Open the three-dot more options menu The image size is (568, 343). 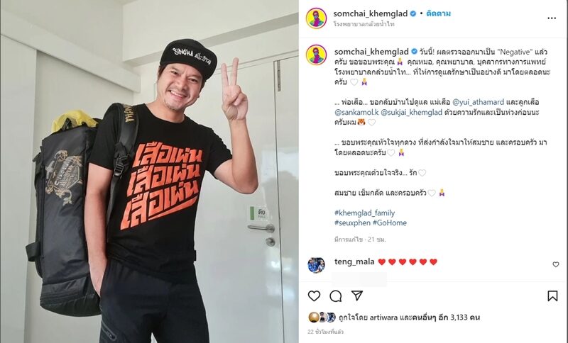[x=552, y=18]
